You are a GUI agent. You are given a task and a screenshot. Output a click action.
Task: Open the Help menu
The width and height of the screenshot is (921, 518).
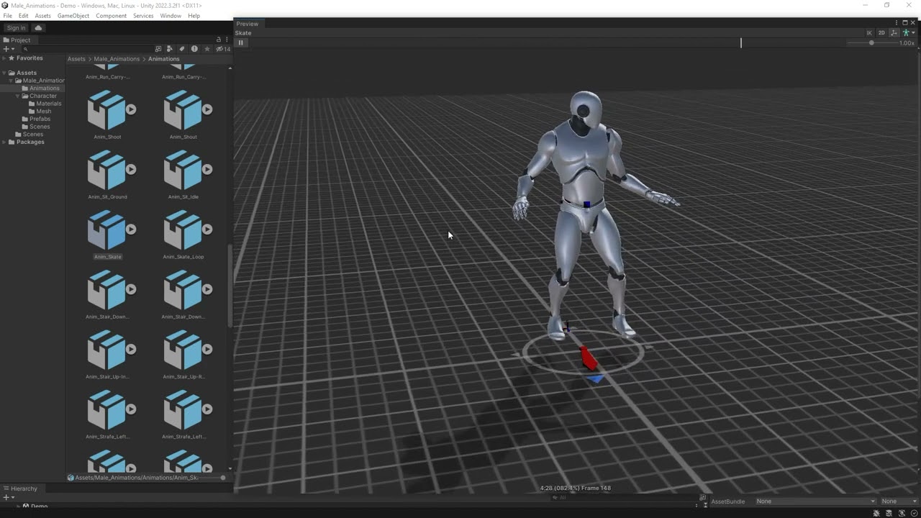(x=194, y=15)
